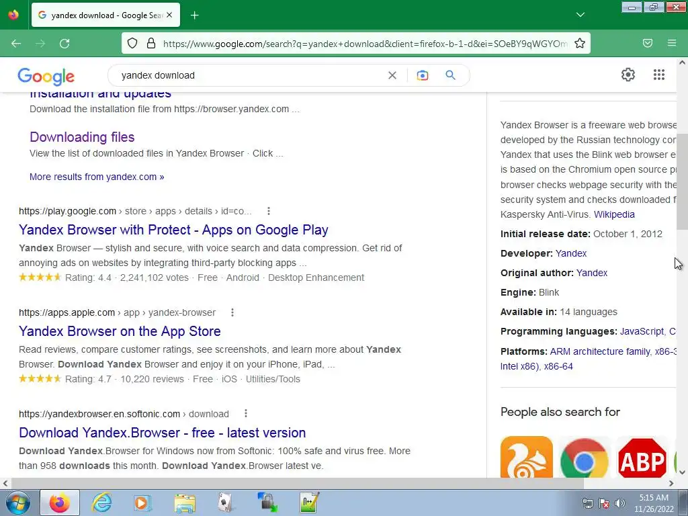The height and width of the screenshot is (516, 688).
Task: Click into the yandex download search field
Action: pyautogui.click(x=250, y=75)
